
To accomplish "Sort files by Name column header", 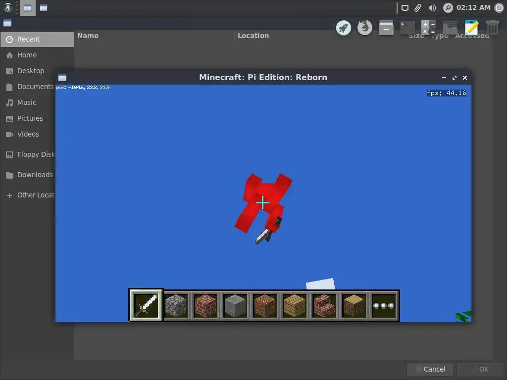I will [88, 36].
